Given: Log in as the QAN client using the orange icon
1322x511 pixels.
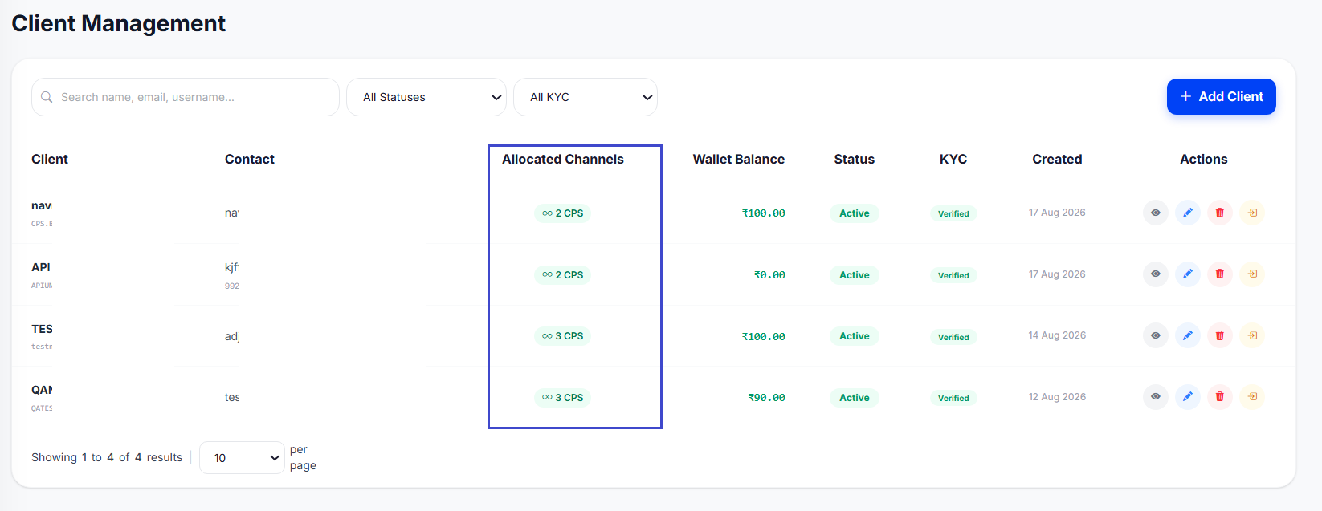Looking at the screenshot, I should [x=1252, y=396].
